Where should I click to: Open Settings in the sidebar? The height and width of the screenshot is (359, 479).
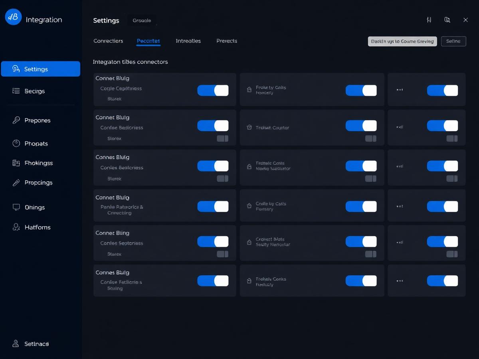click(40, 69)
